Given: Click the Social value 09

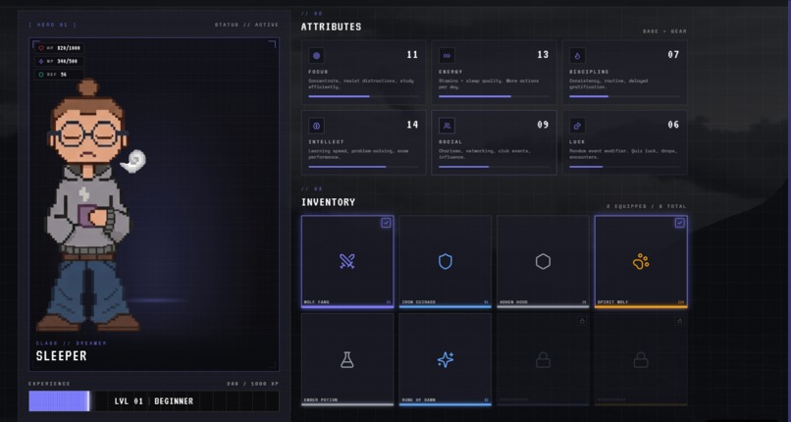Looking at the screenshot, I should pos(543,125).
